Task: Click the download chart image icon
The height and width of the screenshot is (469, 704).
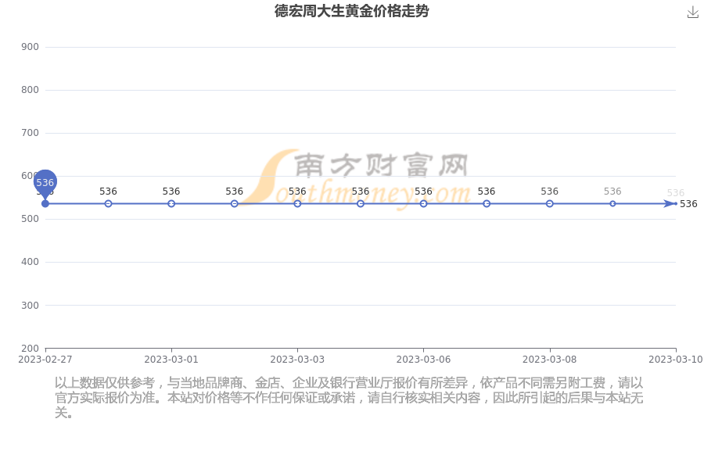Action: (693, 13)
